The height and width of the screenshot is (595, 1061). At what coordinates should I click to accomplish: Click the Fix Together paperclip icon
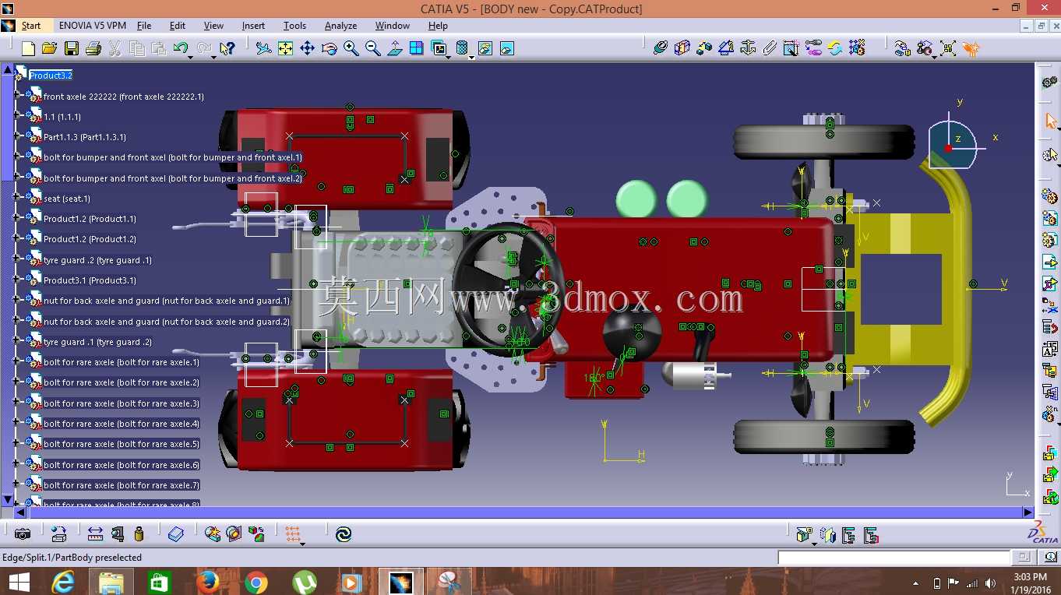(x=770, y=48)
